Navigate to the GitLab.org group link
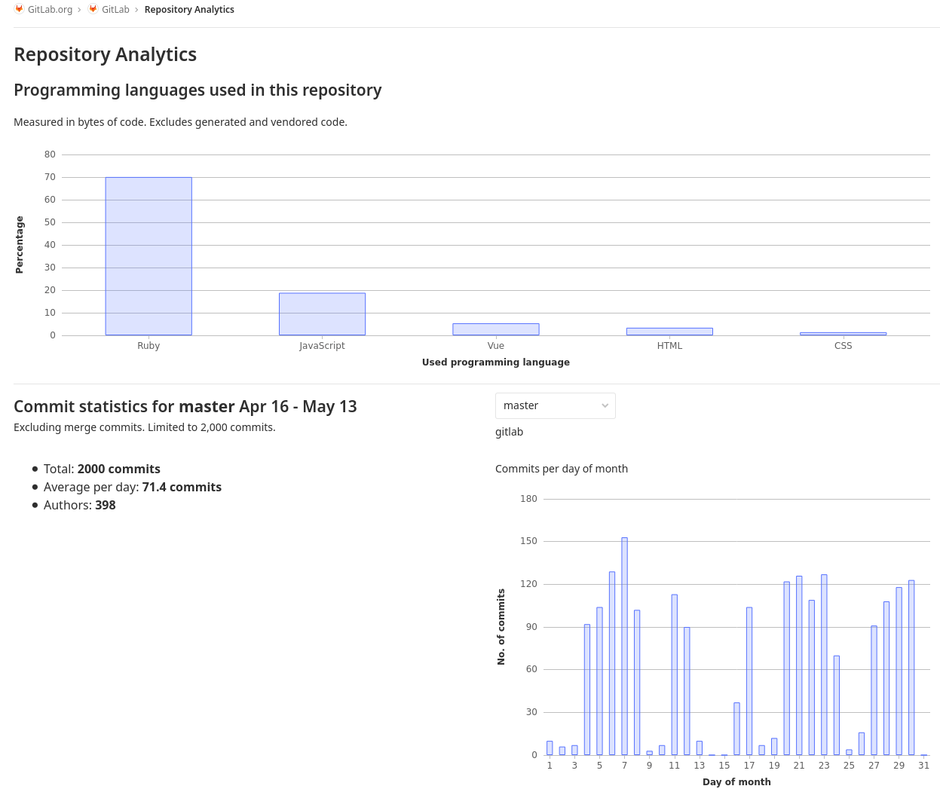 51,9
